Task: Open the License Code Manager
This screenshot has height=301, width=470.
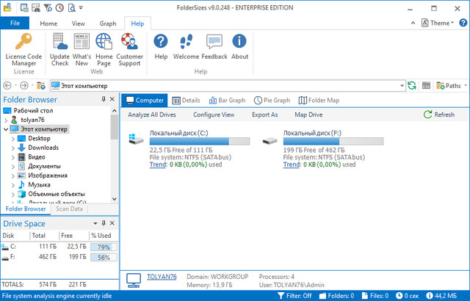Action: point(23,47)
